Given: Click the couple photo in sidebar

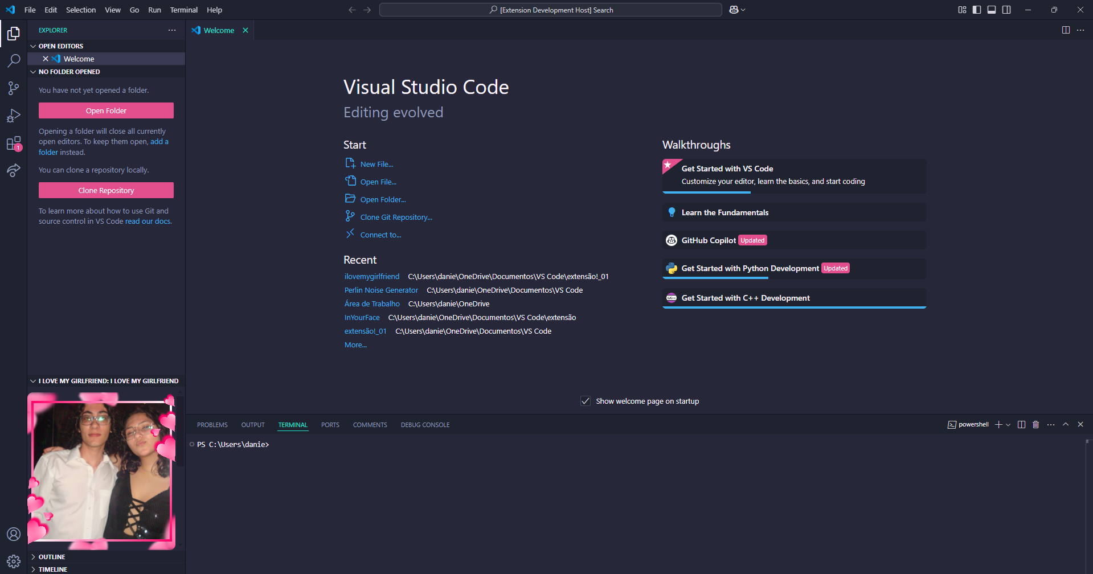Looking at the screenshot, I should pos(101,471).
